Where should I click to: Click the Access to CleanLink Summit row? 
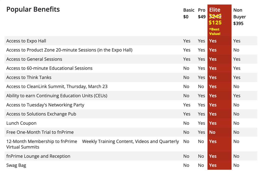pos(131,86)
